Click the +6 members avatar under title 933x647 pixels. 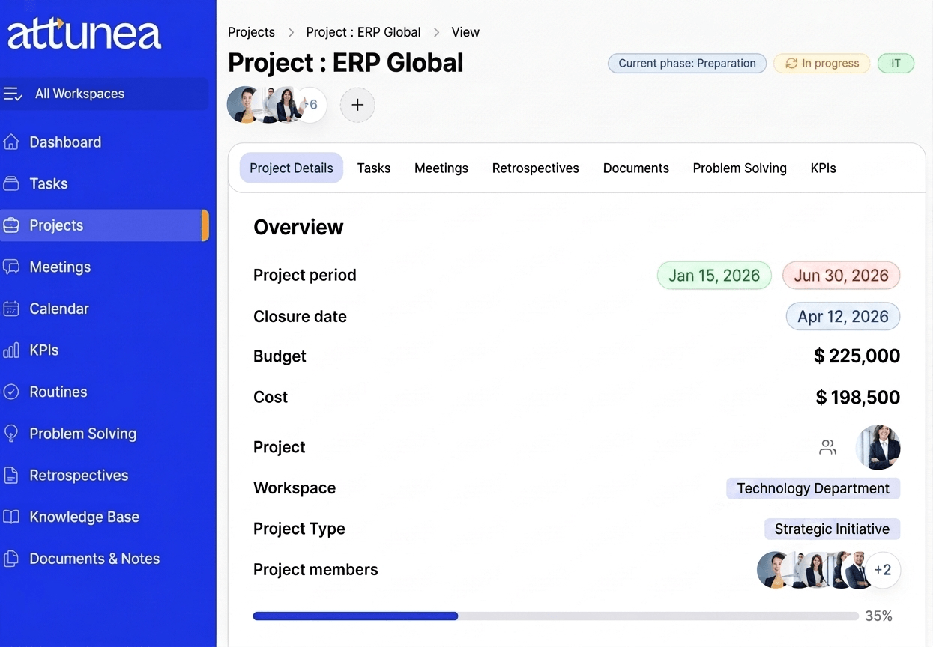(312, 105)
